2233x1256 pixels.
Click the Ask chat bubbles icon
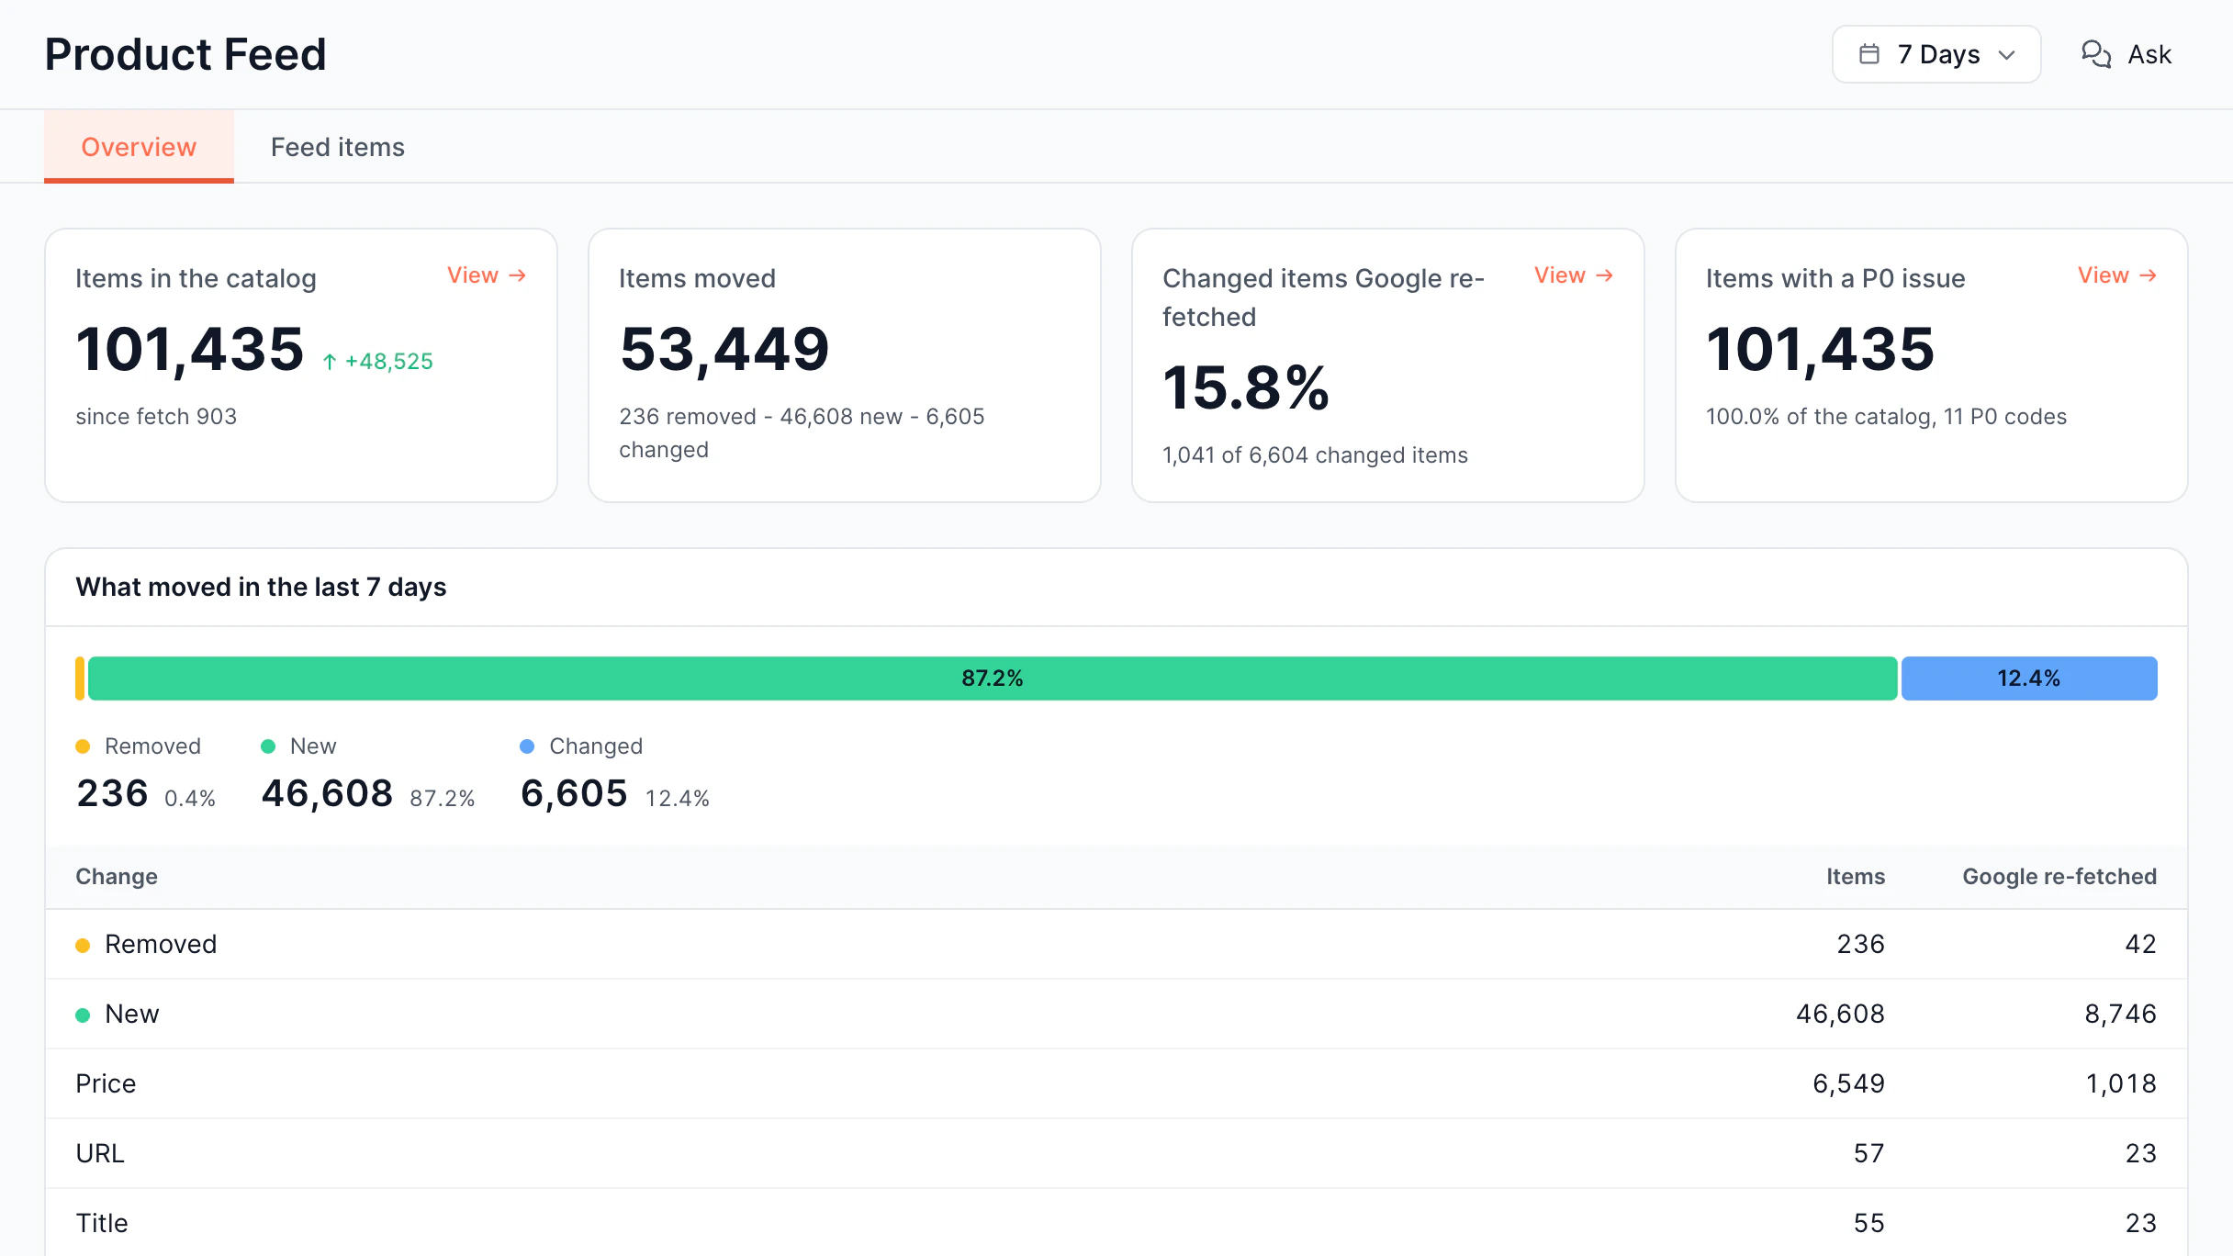(x=2096, y=54)
